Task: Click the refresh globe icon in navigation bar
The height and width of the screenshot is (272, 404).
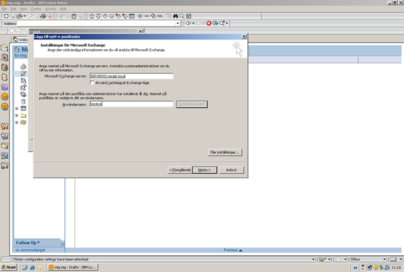Action: coord(215,23)
